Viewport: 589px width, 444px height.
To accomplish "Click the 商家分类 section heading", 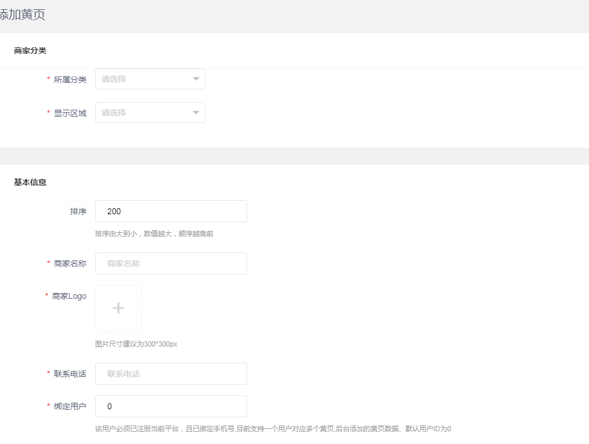I will pyautogui.click(x=30, y=51).
